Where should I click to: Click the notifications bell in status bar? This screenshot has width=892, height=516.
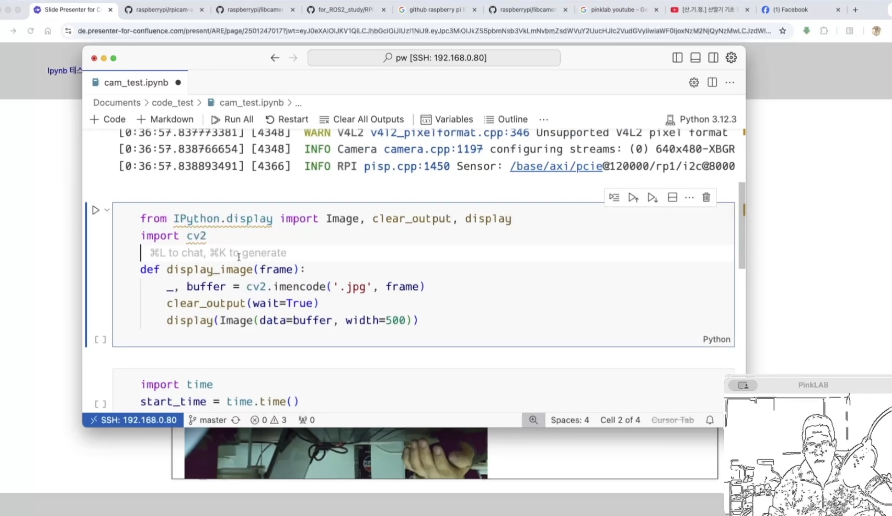(709, 420)
